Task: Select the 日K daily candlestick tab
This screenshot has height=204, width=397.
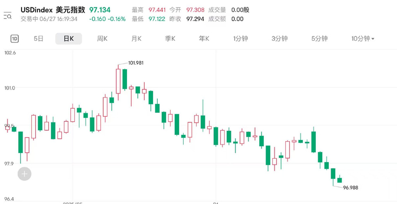Action: 69,39
